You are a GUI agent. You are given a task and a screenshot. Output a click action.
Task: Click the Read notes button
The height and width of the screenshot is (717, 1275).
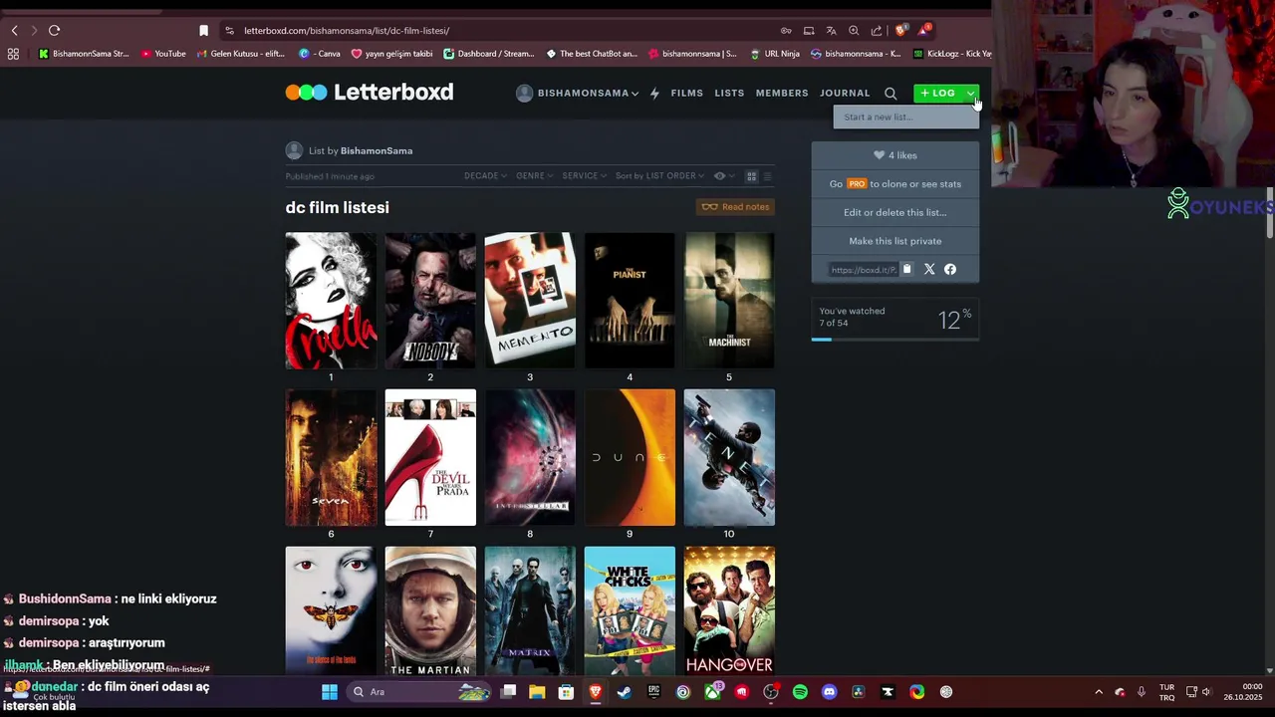click(736, 207)
